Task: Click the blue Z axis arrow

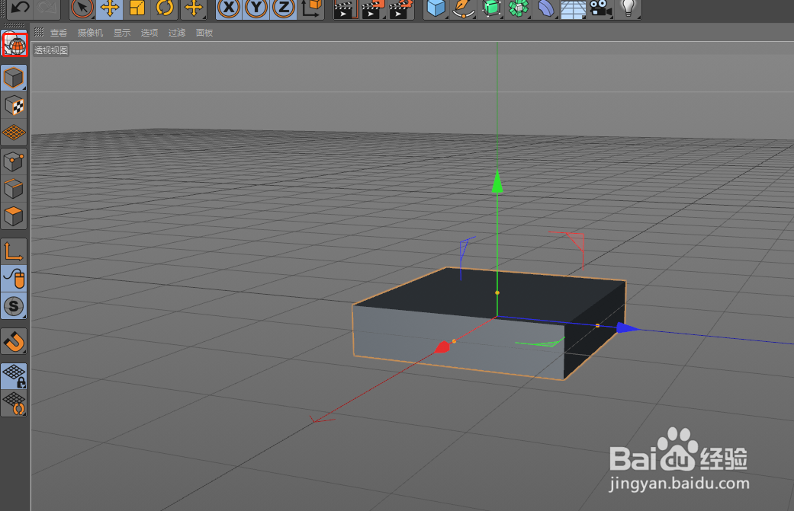Action: (x=628, y=328)
